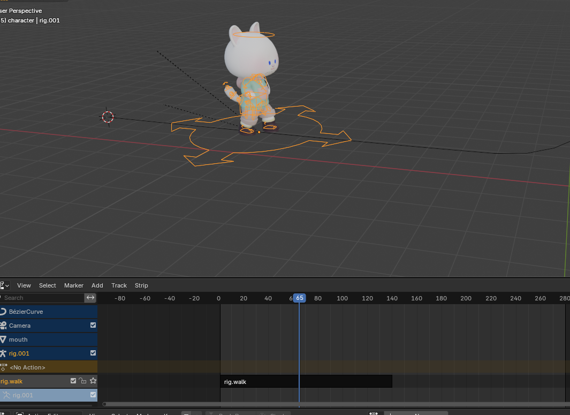Click the action icon beside <No Action>
The height and width of the screenshot is (415, 570).
[4, 367]
